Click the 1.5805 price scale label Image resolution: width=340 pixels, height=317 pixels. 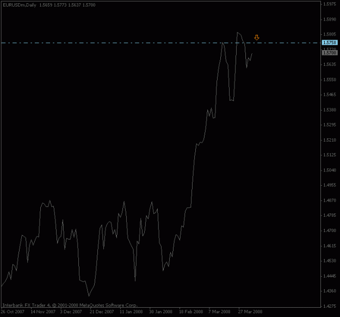tap(330, 34)
